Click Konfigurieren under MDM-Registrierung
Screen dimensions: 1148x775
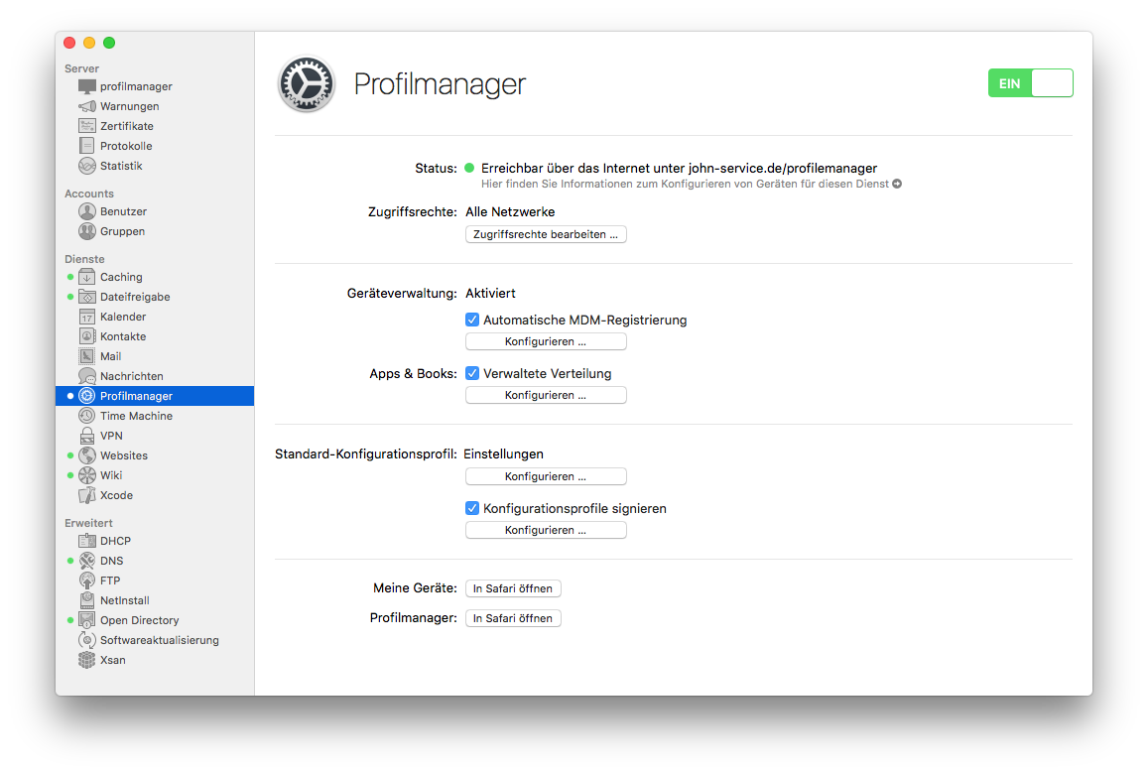tap(546, 341)
